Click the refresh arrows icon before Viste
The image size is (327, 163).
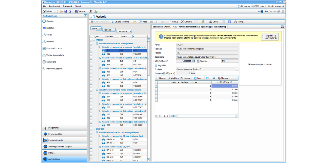pyautogui.click(x=135, y=22)
